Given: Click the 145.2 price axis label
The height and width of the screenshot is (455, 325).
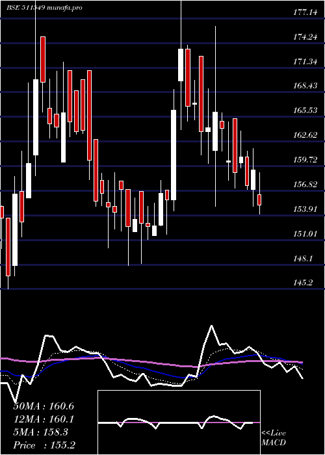Looking at the screenshot, I should [303, 283].
